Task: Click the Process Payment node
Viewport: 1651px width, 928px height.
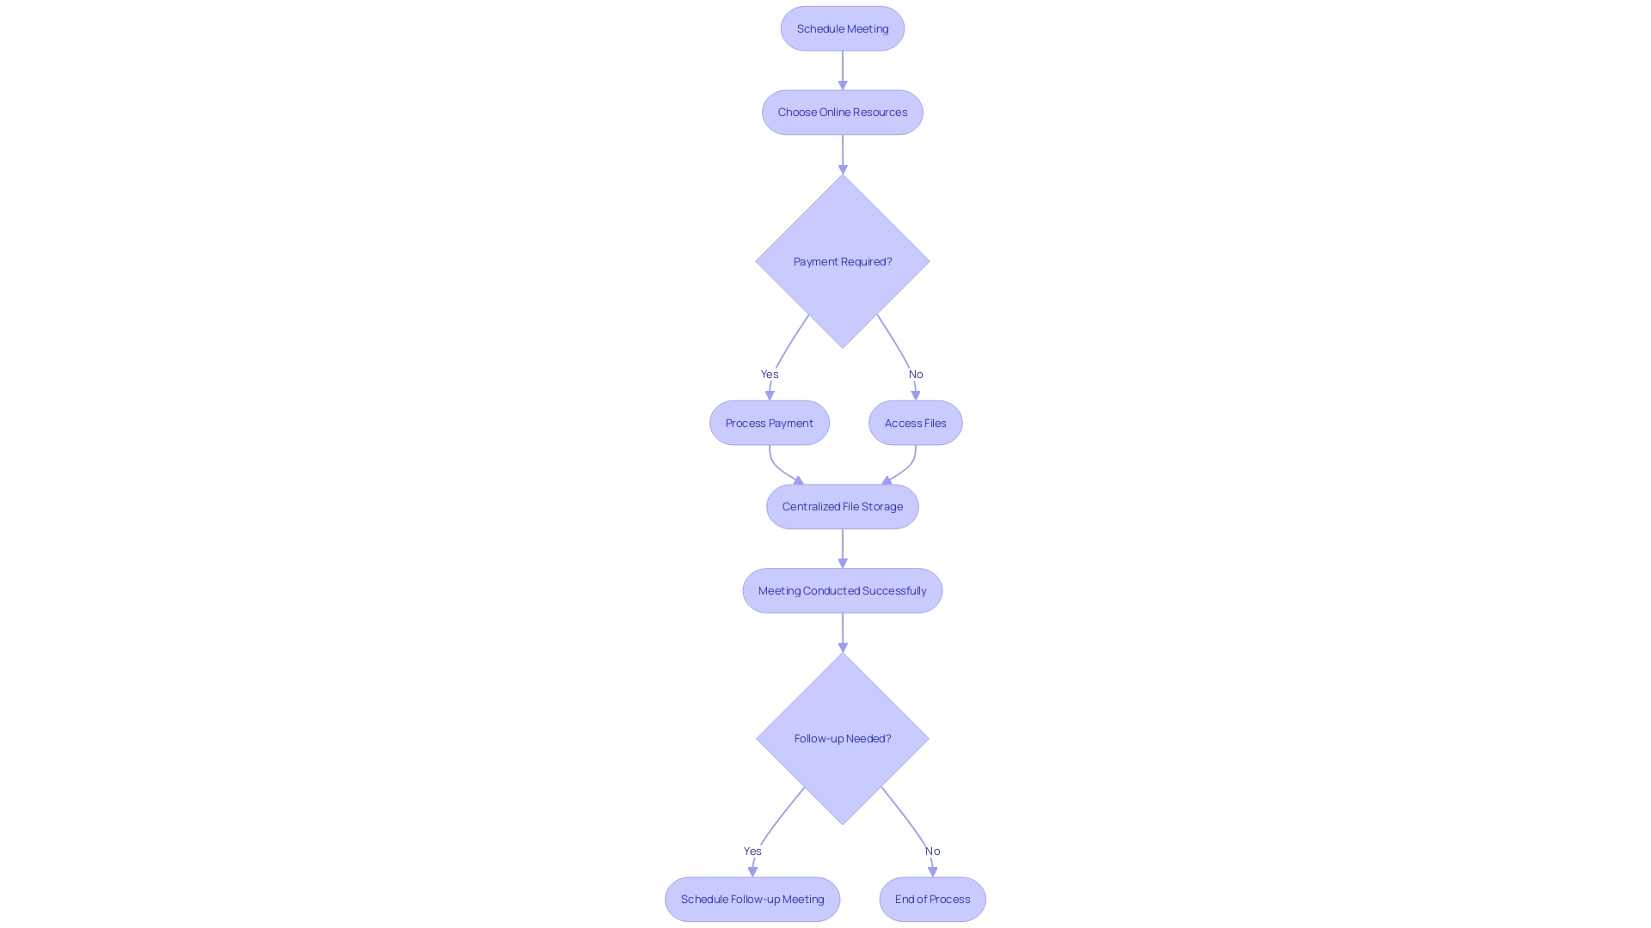Action: (x=769, y=423)
